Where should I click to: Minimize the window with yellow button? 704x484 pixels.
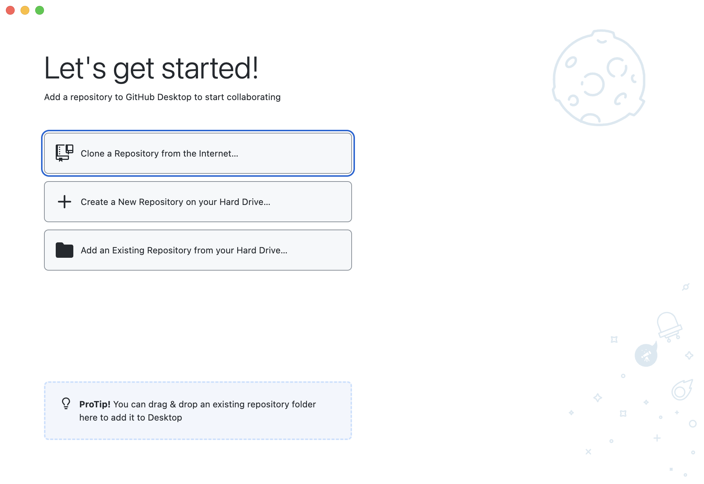[x=25, y=10]
